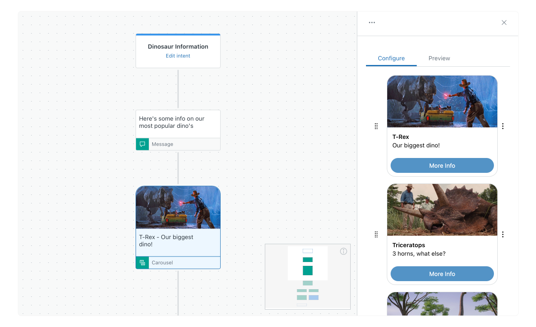The height and width of the screenshot is (327, 536).
Task: Click the partially visible third card image
Action: point(442,304)
